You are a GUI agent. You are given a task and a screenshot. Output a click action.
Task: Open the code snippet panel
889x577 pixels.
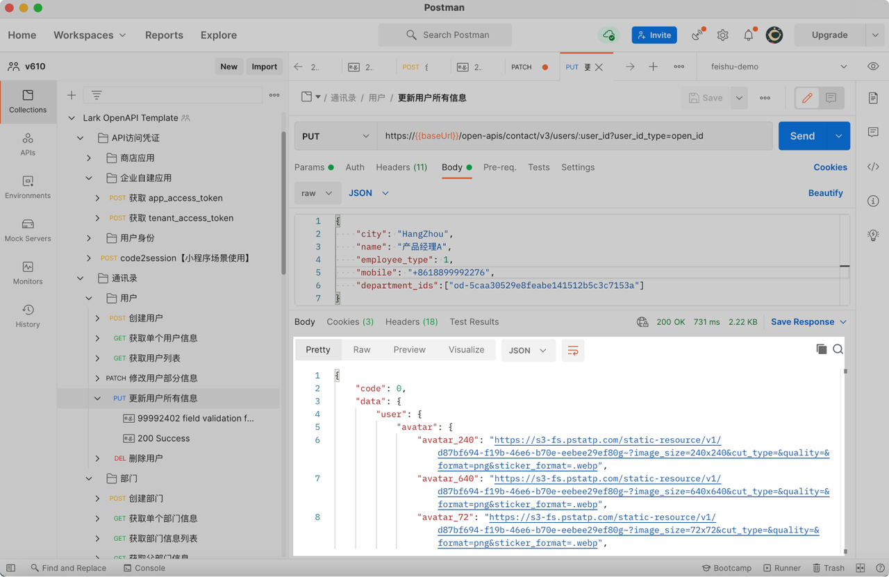tap(873, 167)
